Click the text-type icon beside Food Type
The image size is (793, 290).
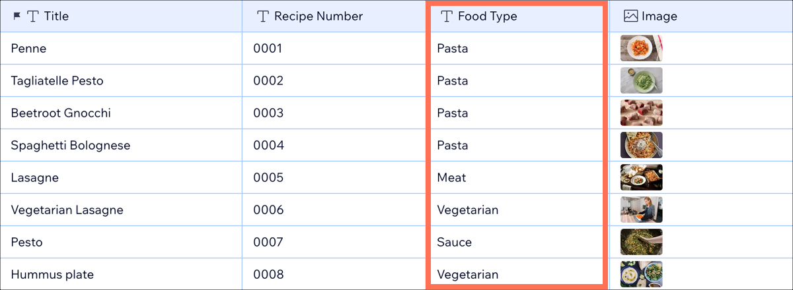(447, 16)
